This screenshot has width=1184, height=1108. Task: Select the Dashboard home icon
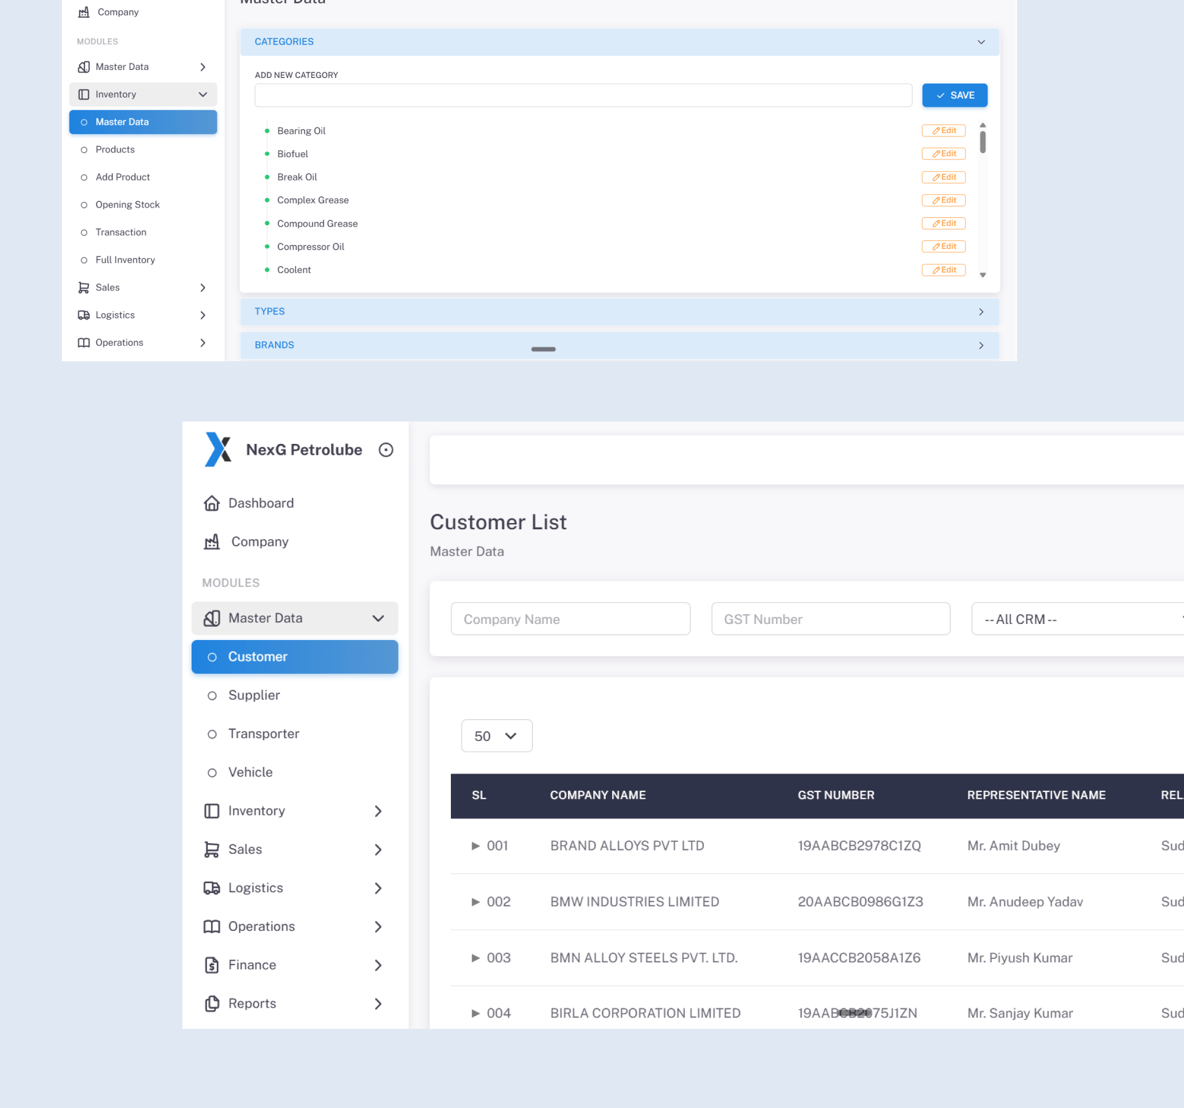coord(212,503)
